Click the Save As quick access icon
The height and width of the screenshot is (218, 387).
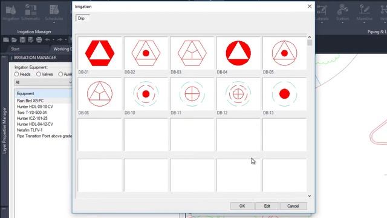click(x=31, y=39)
